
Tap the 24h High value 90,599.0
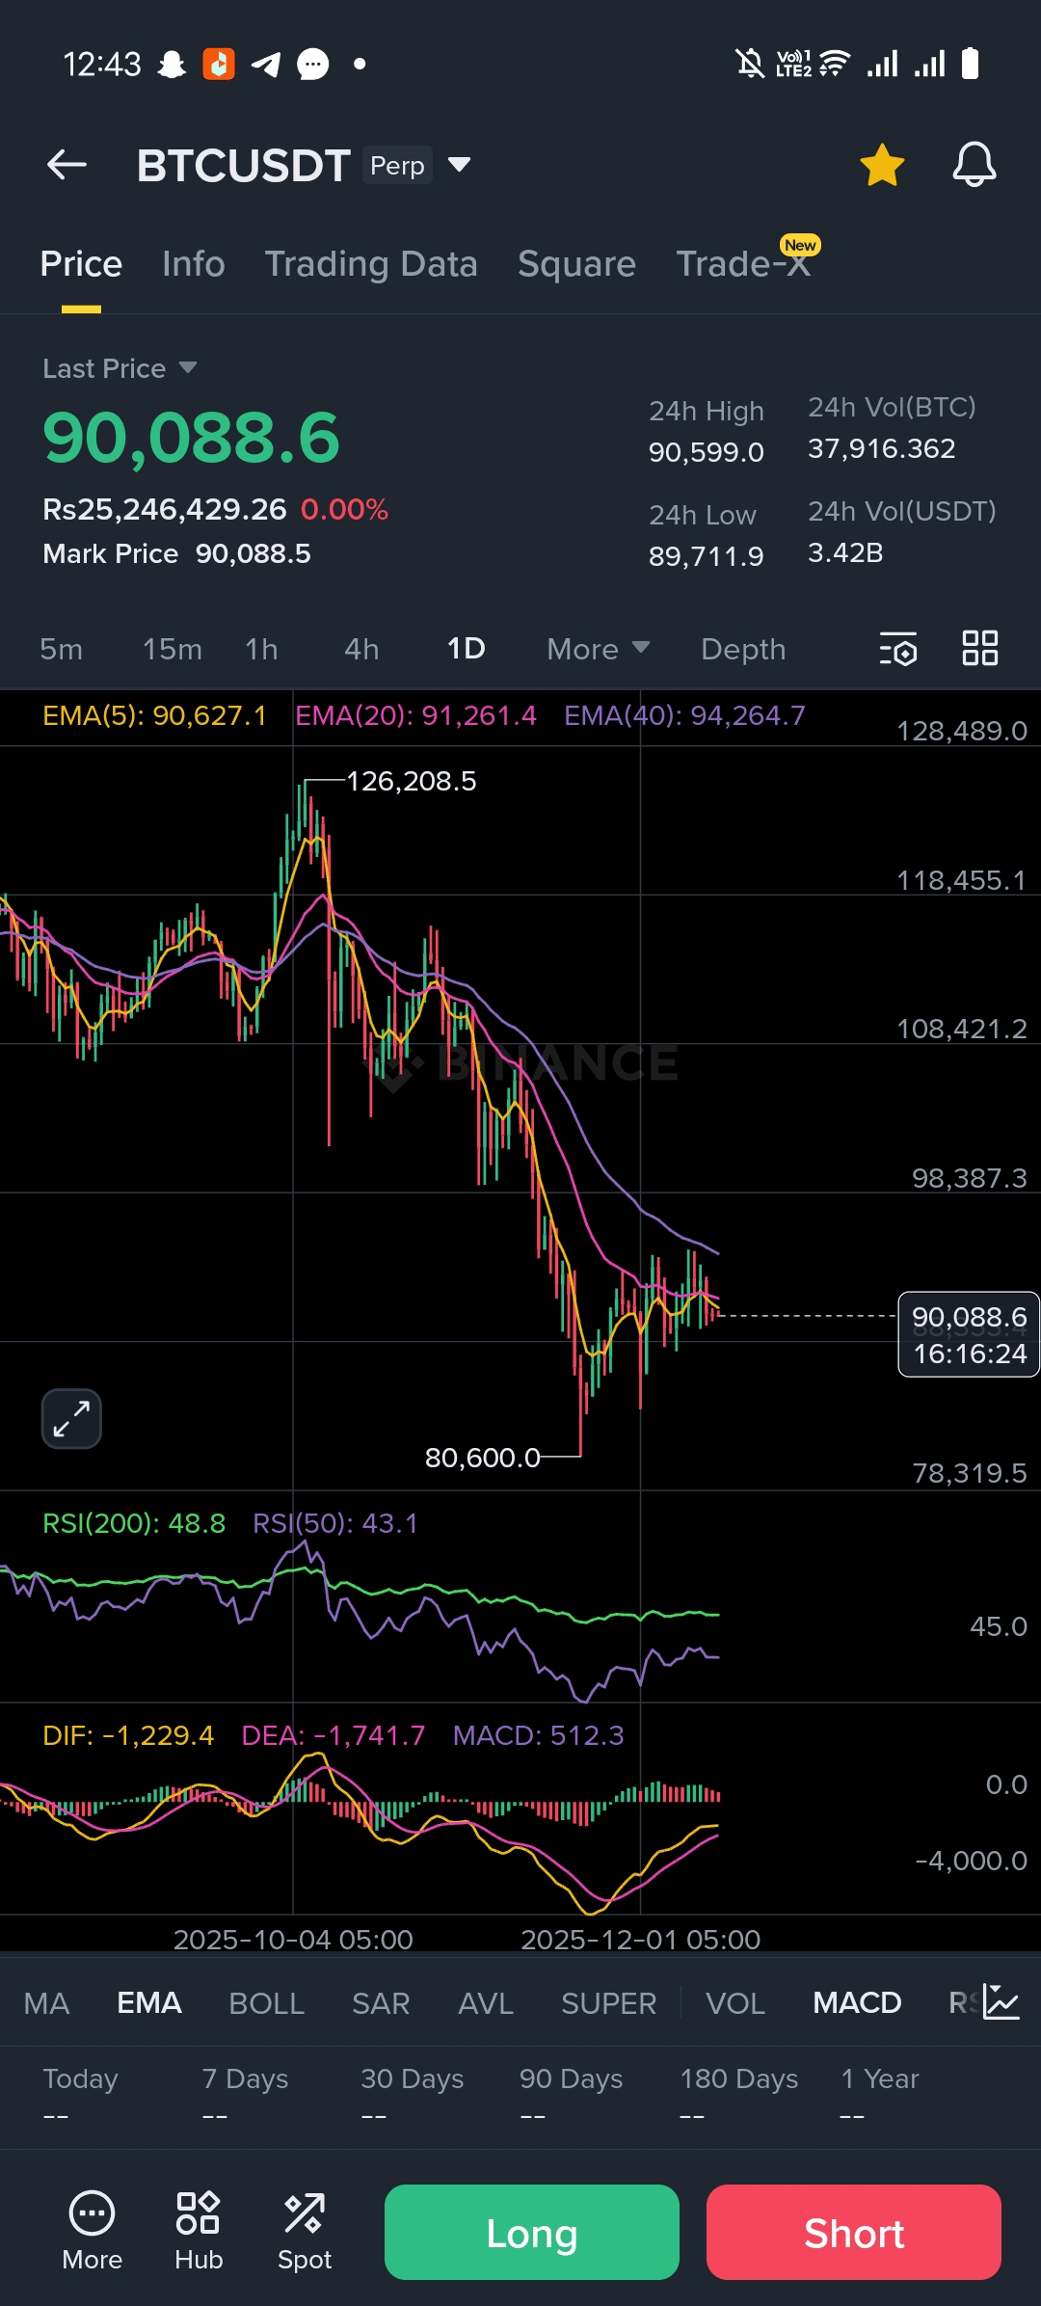pos(707,452)
